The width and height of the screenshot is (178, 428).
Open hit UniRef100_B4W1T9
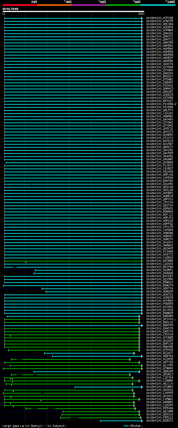[x=160, y=285]
